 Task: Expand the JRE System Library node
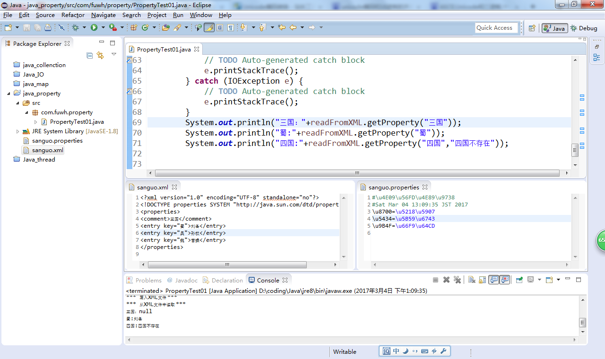(x=17, y=131)
